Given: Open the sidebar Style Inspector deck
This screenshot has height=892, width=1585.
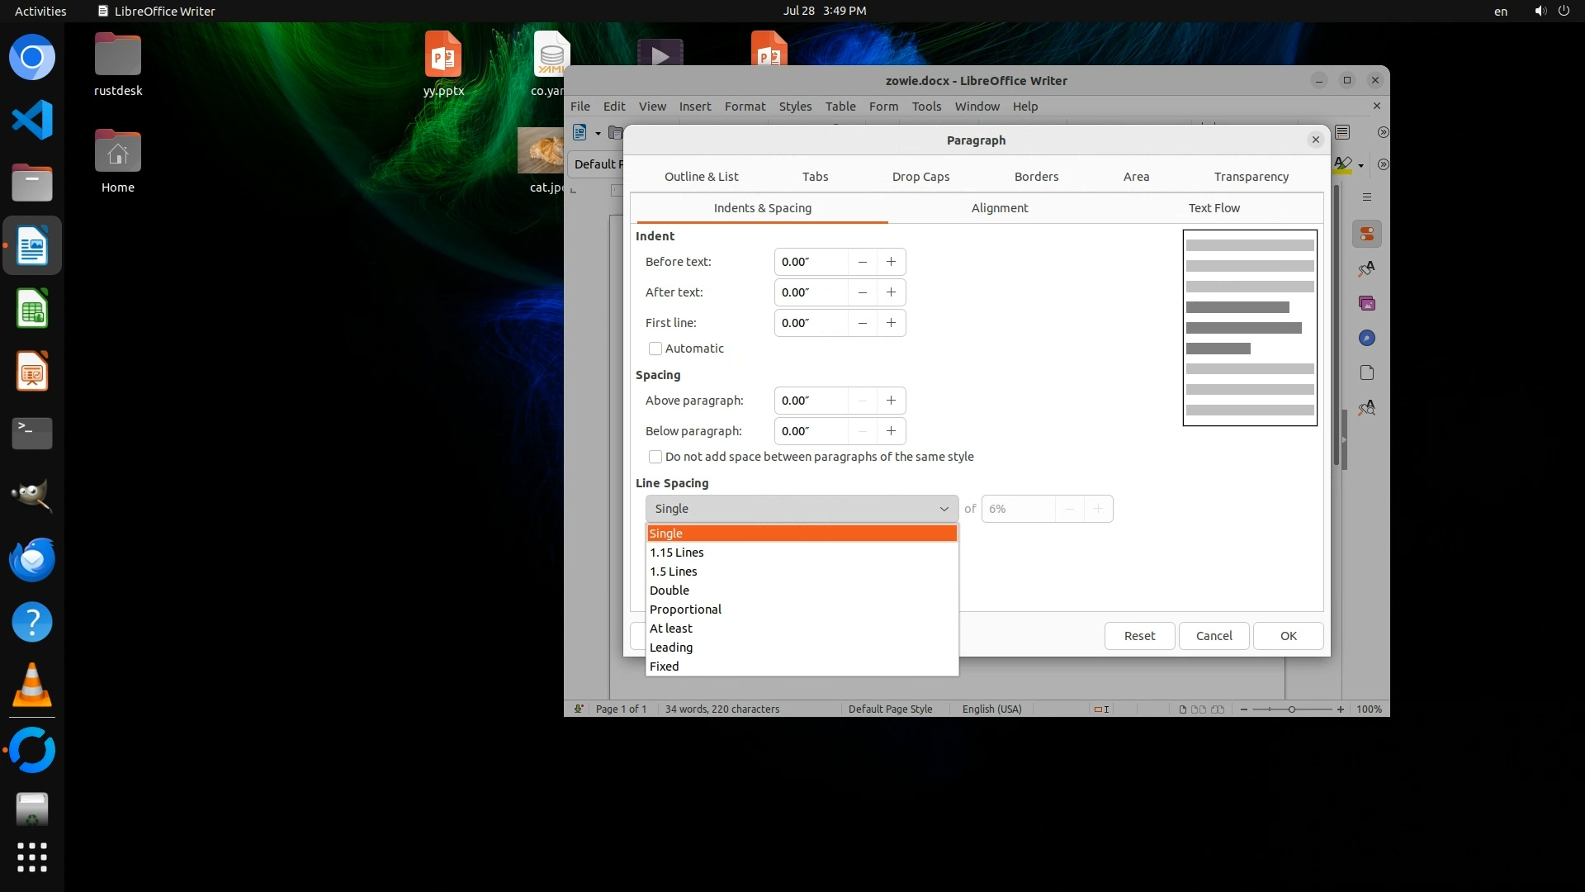Looking at the screenshot, I should [x=1367, y=408].
